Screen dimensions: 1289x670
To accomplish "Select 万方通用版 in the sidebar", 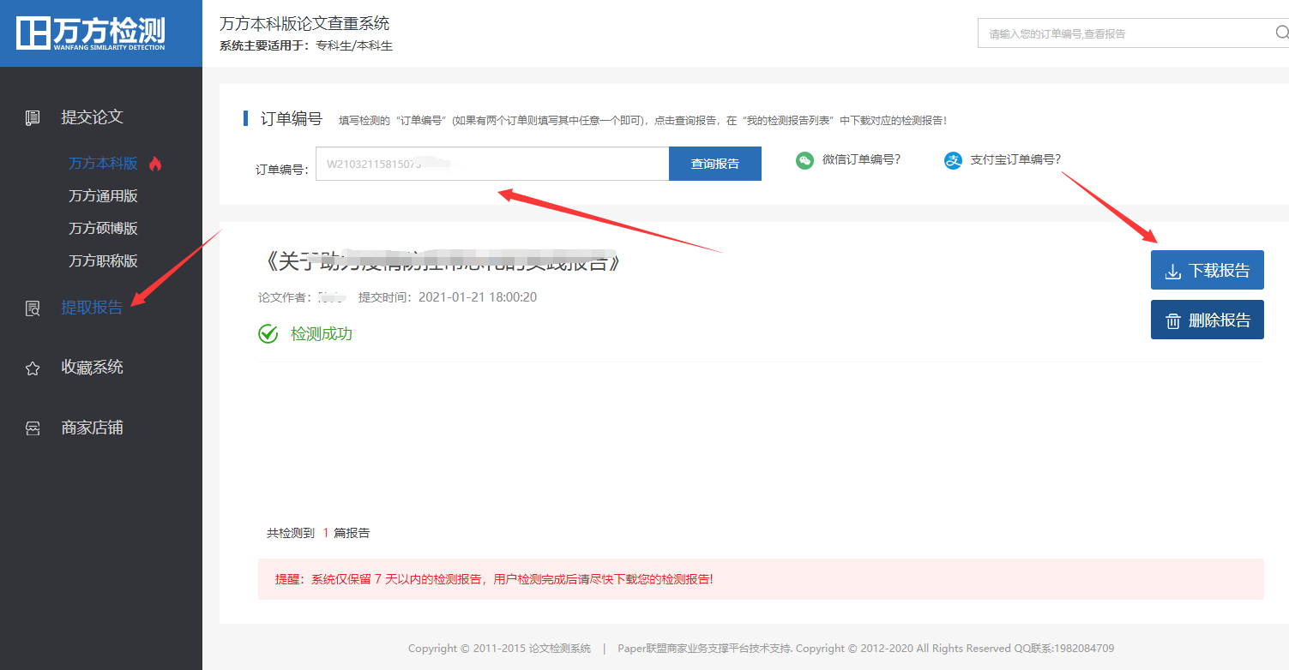I will pos(103,195).
